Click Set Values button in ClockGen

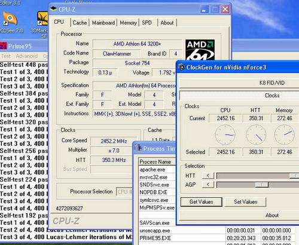[245, 202]
